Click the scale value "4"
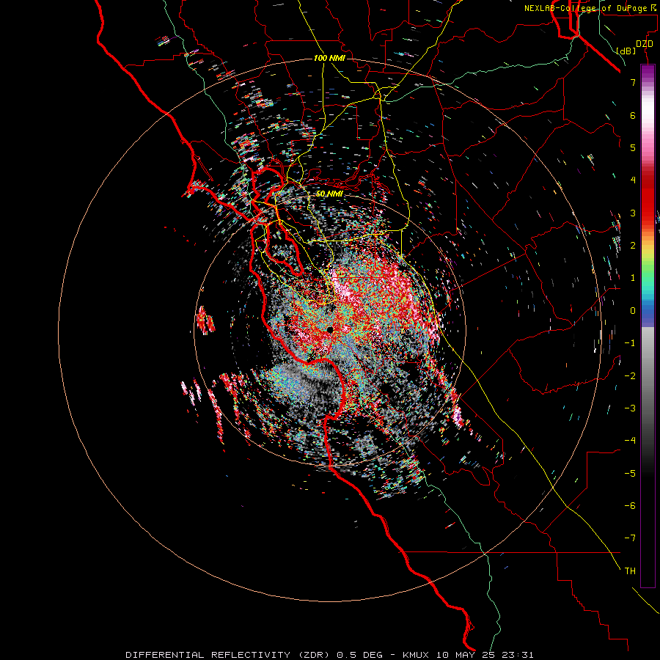Viewport: 660px width, 660px height. coord(633,180)
